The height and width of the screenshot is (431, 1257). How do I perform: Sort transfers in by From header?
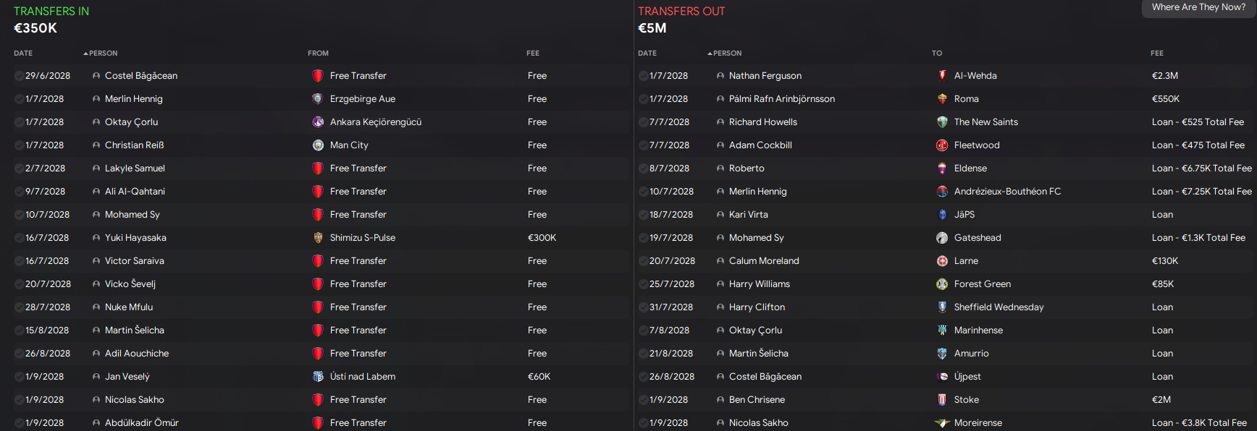(318, 54)
